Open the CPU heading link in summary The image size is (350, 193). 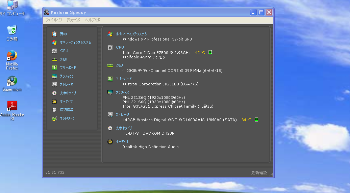[x=120, y=48]
